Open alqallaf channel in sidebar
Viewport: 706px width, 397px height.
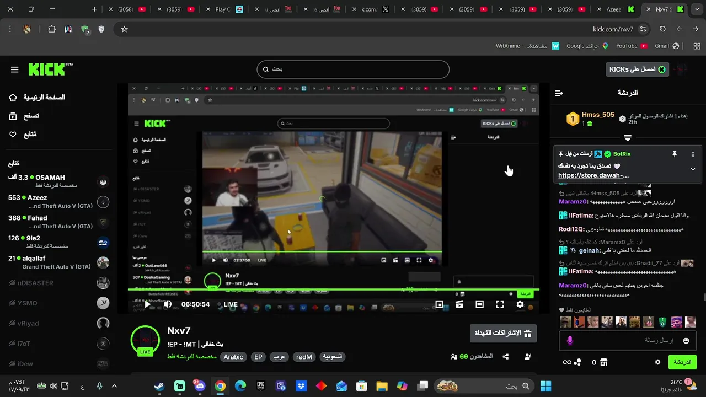pyautogui.click(x=58, y=262)
